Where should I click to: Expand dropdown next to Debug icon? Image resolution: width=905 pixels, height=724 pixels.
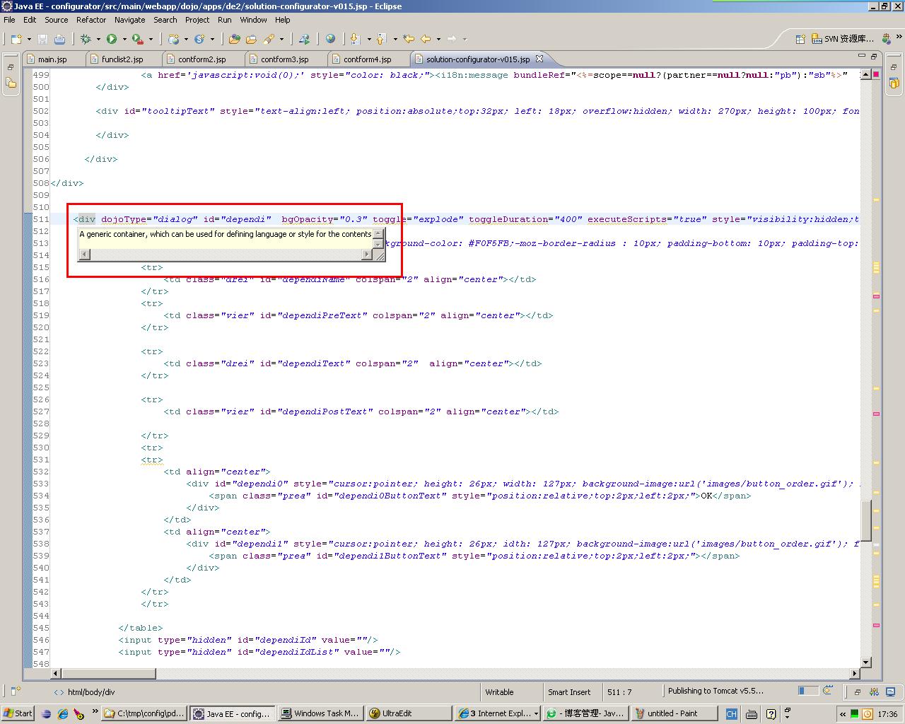point(98,39)
